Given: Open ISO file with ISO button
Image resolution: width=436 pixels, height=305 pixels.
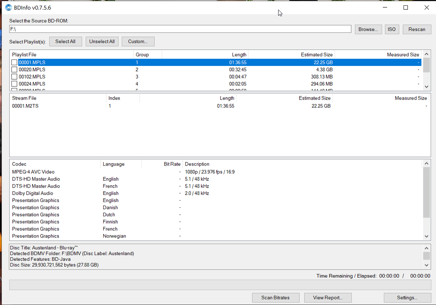Looking at the screenshot, I should point(392,29).
